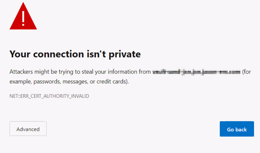Click the red warning triangle icon

[x=23, y=18]
